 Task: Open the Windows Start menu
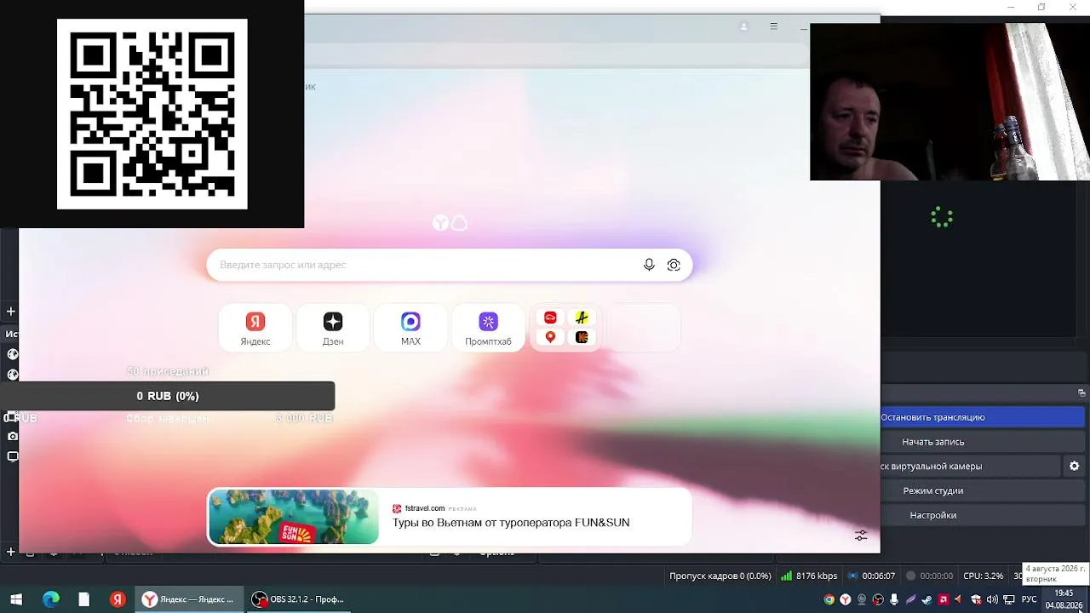tap(16, 599)
